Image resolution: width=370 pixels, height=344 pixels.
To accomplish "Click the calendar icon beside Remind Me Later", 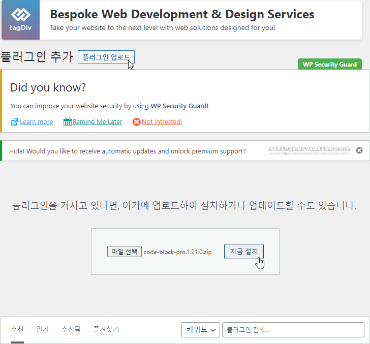I will click(67, 122).
